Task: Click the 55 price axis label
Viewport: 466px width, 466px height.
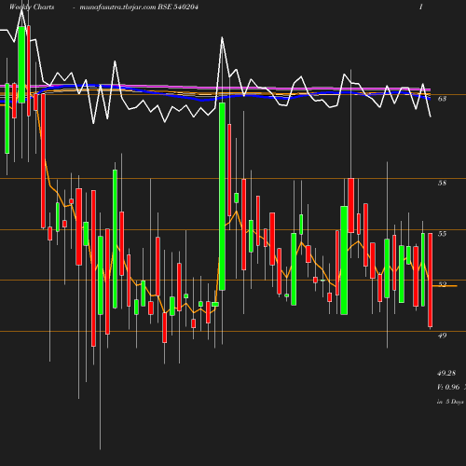Action: click(x=442, y=234)
